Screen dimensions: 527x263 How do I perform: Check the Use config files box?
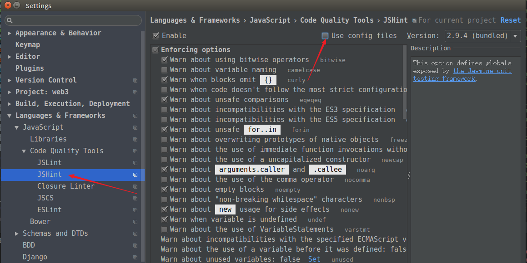[325, 35]
